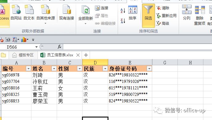
Task: Open the 性别 filter dropdown
Action: [x=79, y=69]
